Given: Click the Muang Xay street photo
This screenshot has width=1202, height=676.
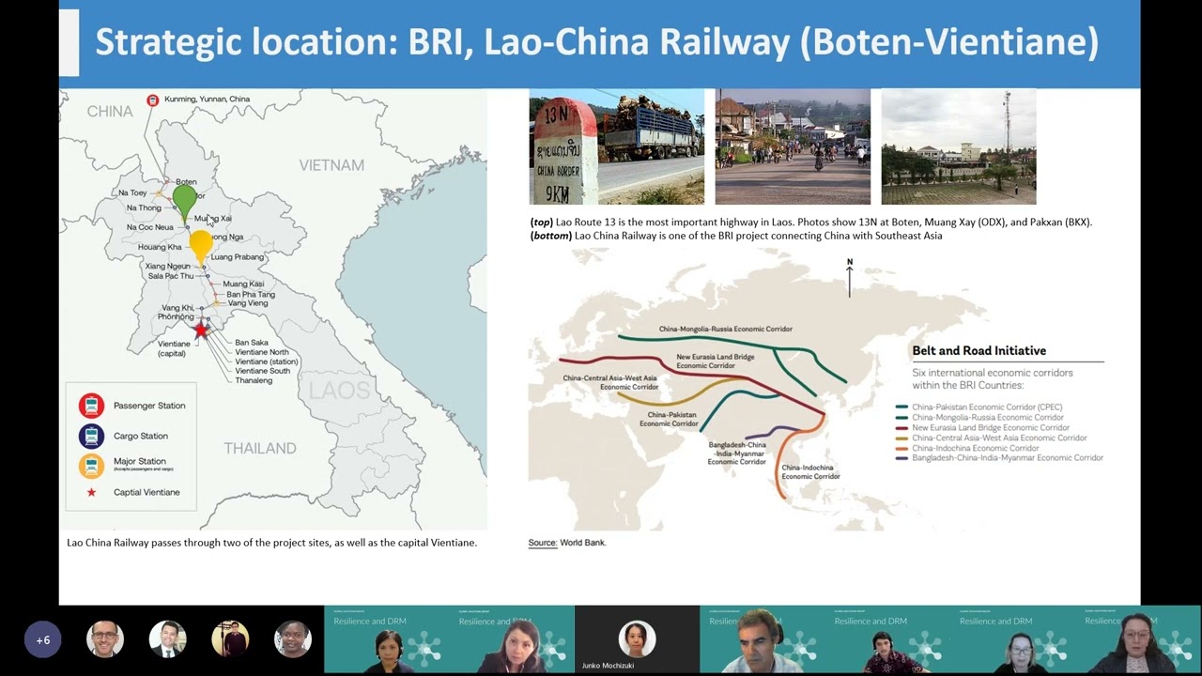Looking at the screenshot, I should click(793, 146).
